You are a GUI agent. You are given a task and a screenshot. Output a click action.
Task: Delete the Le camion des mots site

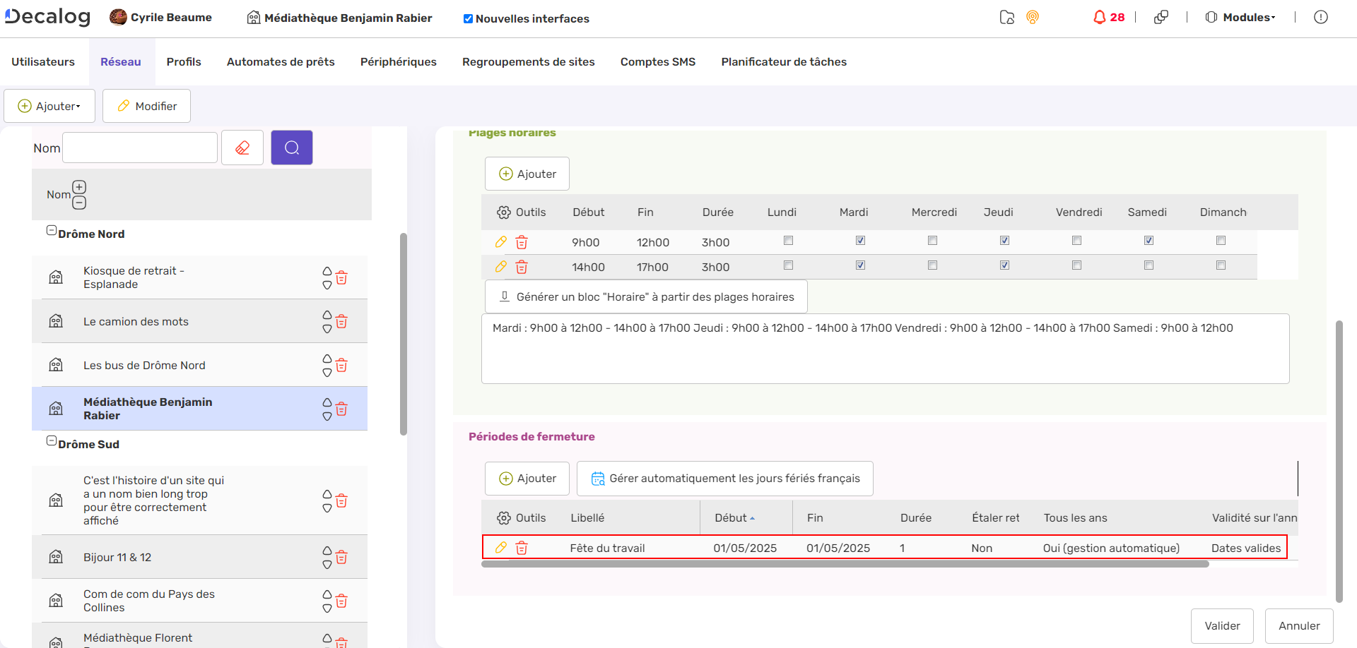(341, 322)
